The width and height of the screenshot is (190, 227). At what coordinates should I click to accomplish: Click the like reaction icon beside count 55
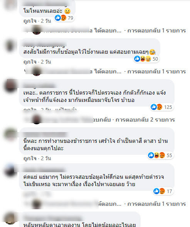tap(151, 155)
